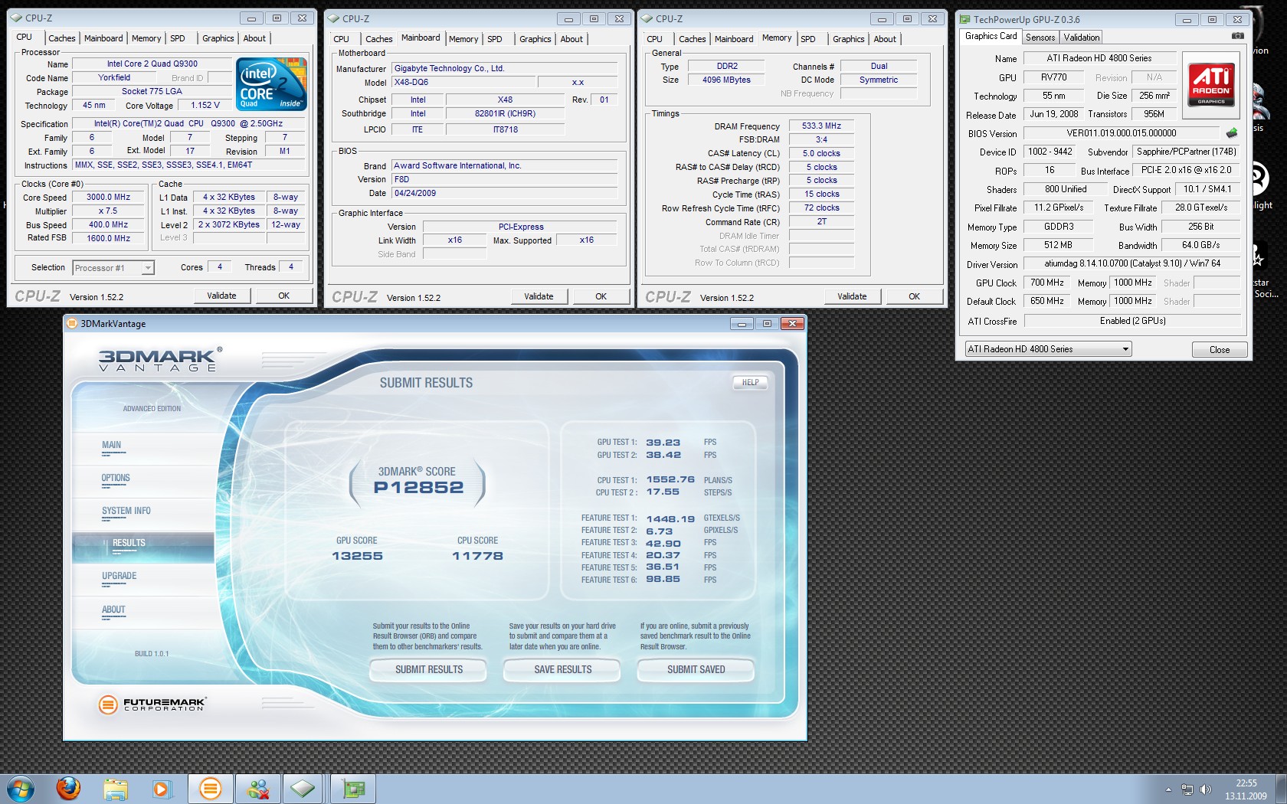Click the SAVE RESULTS button

click(x=563, y=669)
